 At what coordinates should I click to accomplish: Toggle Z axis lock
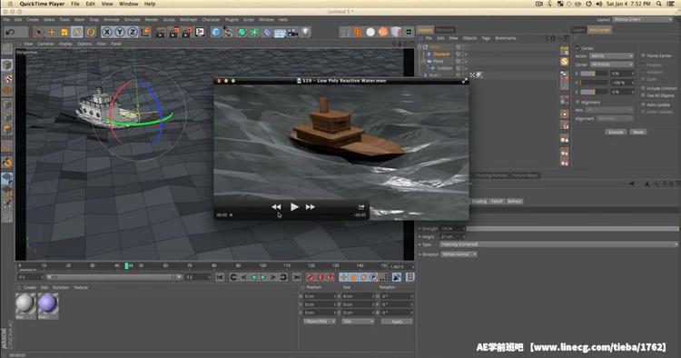pos(132,32)
